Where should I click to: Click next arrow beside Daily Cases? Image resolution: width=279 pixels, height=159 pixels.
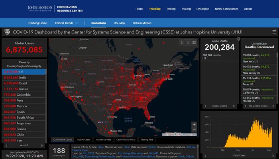tap(273, 156)
